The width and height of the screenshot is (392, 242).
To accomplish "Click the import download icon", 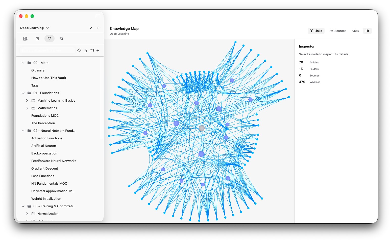I will tap(85, 51).
